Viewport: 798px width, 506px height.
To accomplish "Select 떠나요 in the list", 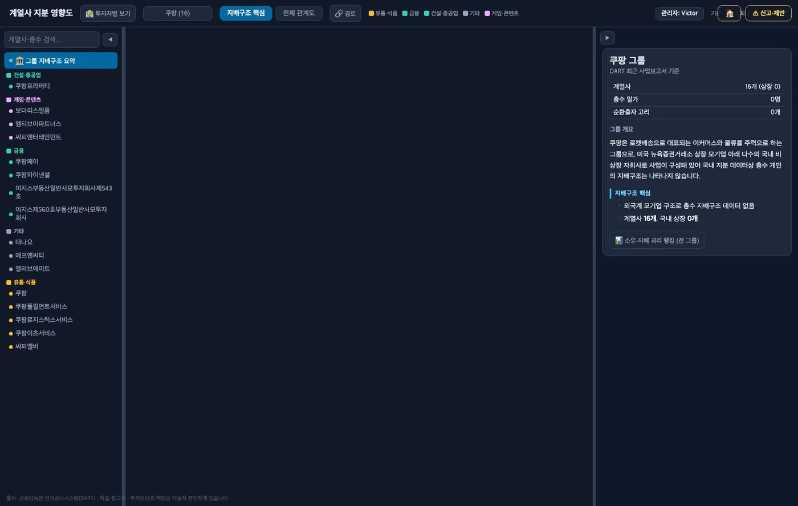I will click(61, 242).
